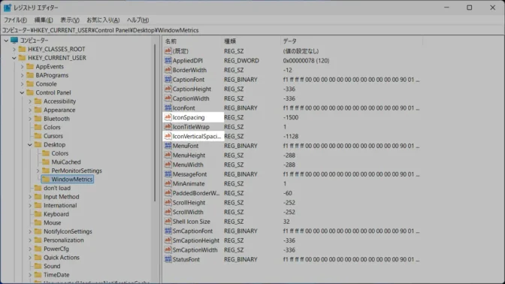This screenshot has height=284, width=505.
Task: Select the NotifyIconSettings key
Action: point(68,231)
